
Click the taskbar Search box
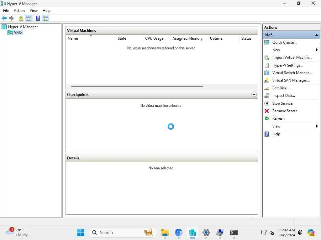(x=123, y=232)
